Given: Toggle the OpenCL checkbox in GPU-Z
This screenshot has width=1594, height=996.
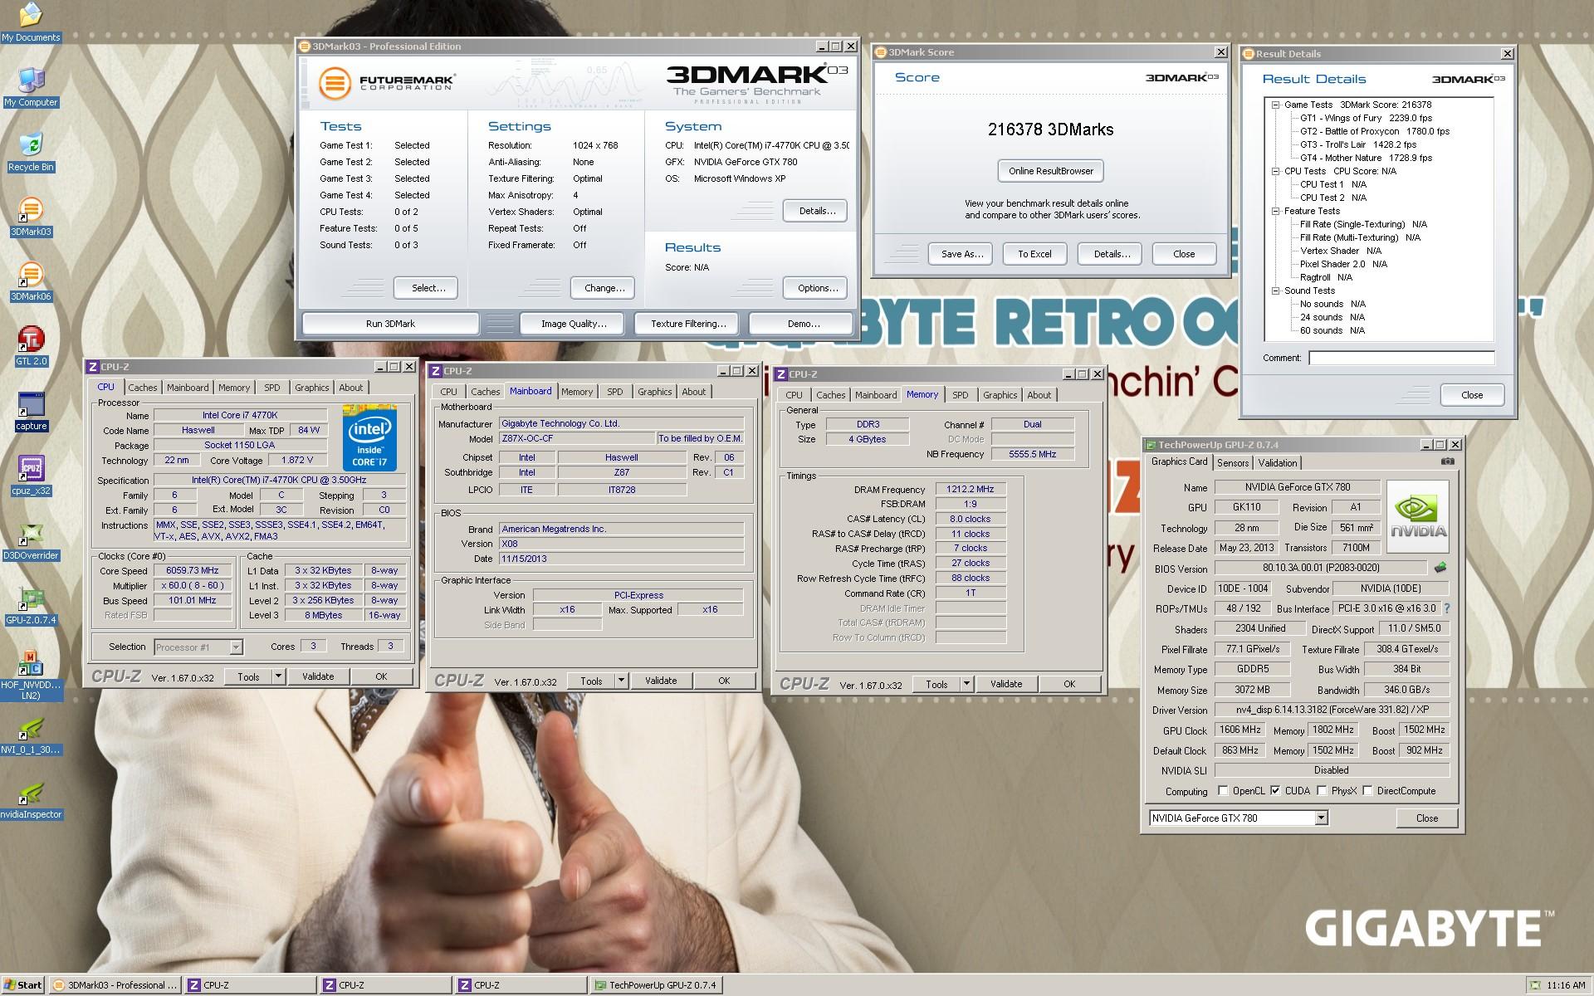Looking at the screenshot, I should tap(1222, 790).
